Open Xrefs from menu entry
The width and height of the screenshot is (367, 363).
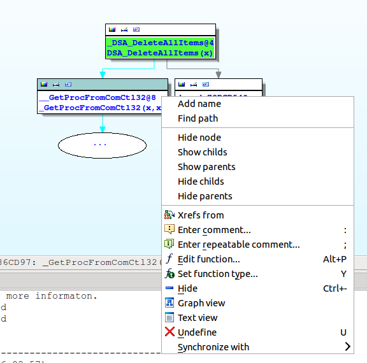[x=257, y=215]
